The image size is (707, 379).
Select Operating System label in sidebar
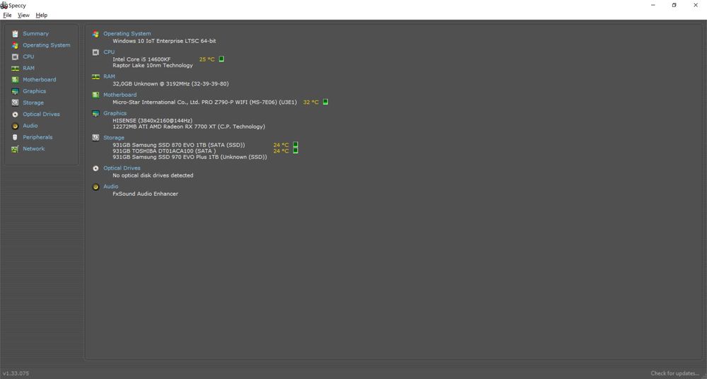[47, 45]
